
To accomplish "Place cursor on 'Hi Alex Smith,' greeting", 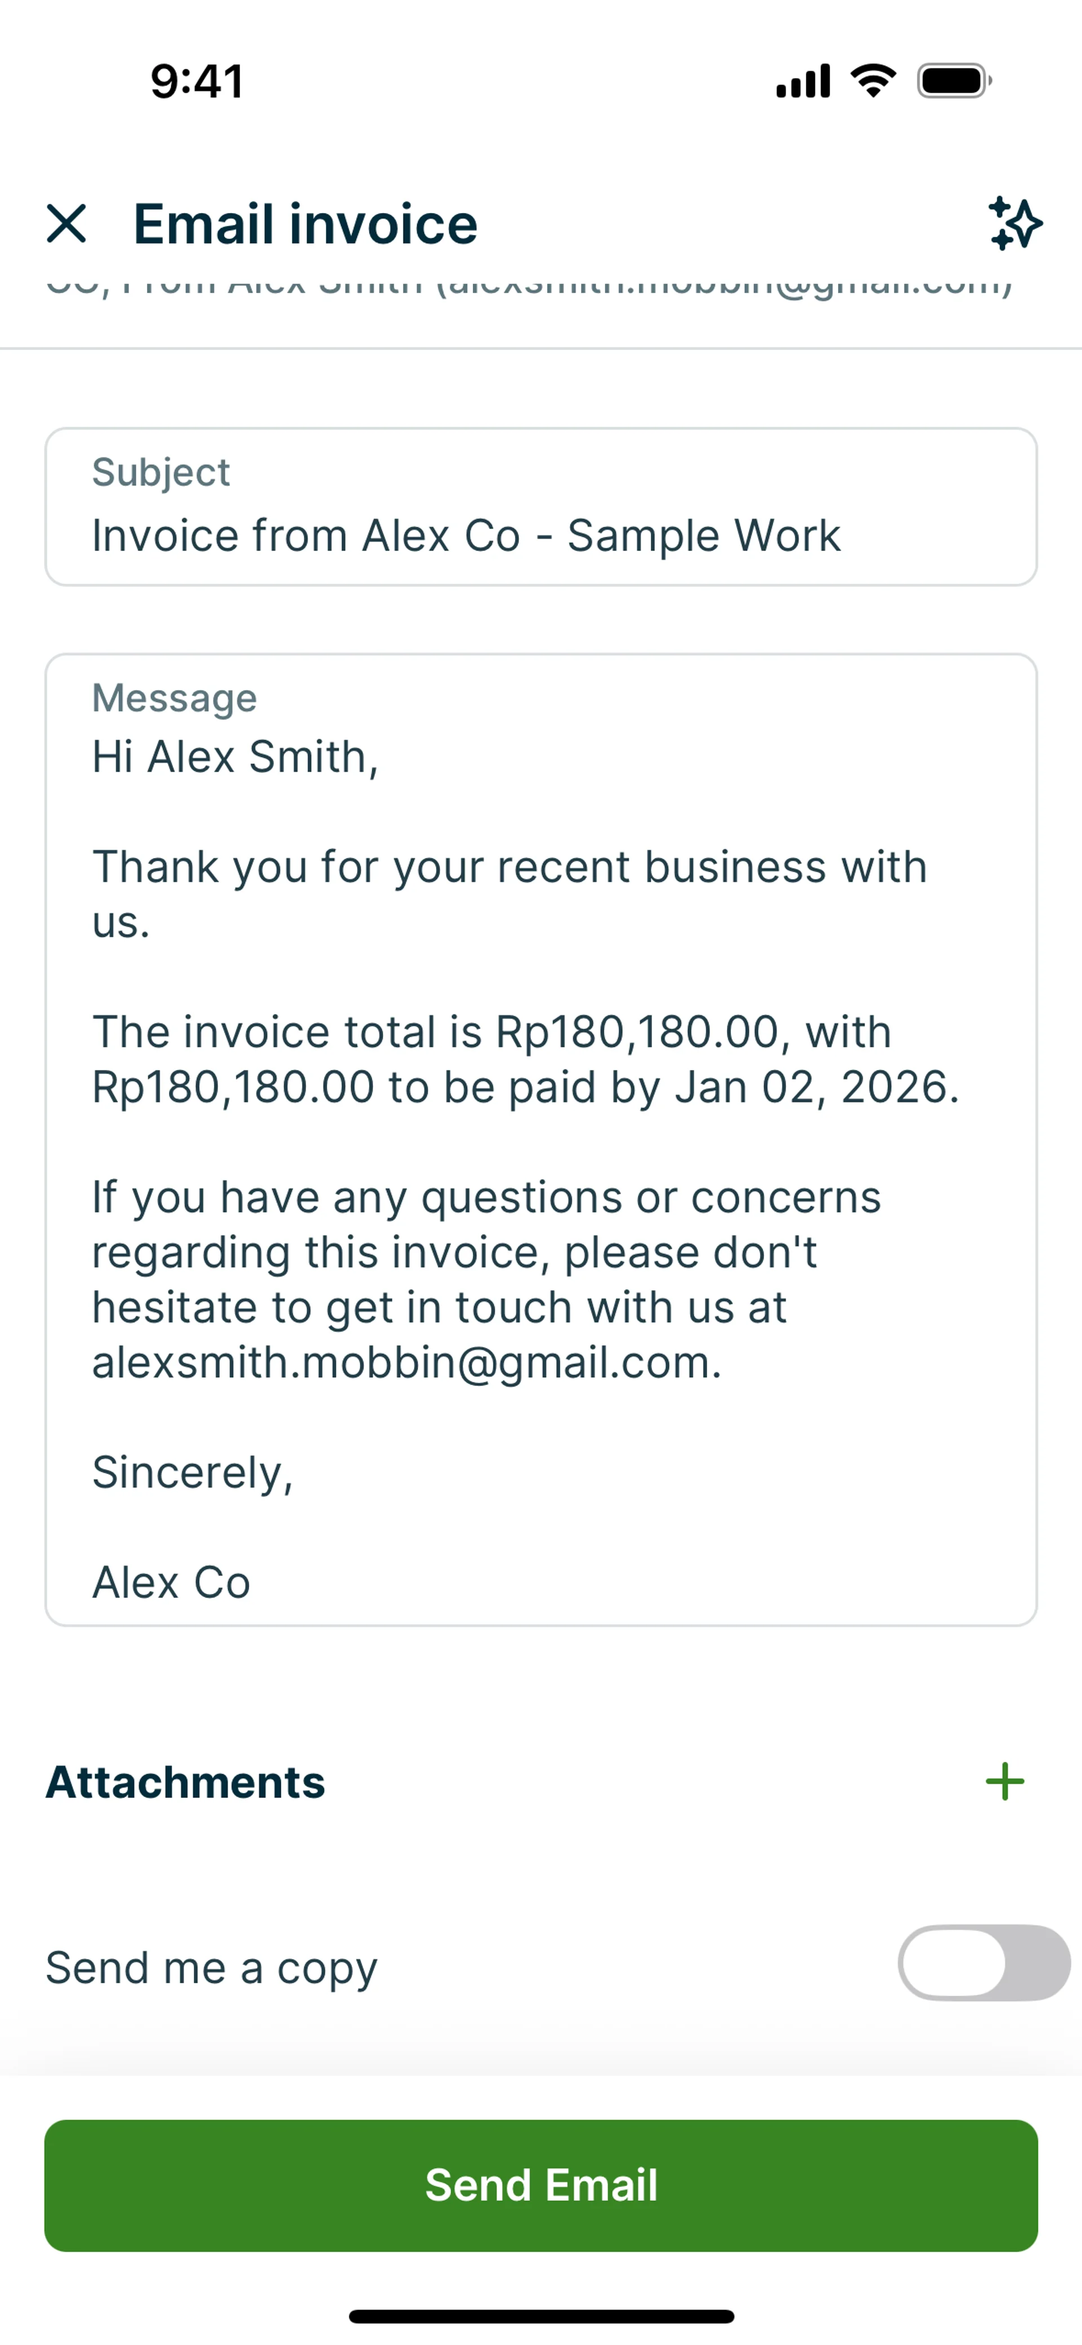I will tap(235, 757).
